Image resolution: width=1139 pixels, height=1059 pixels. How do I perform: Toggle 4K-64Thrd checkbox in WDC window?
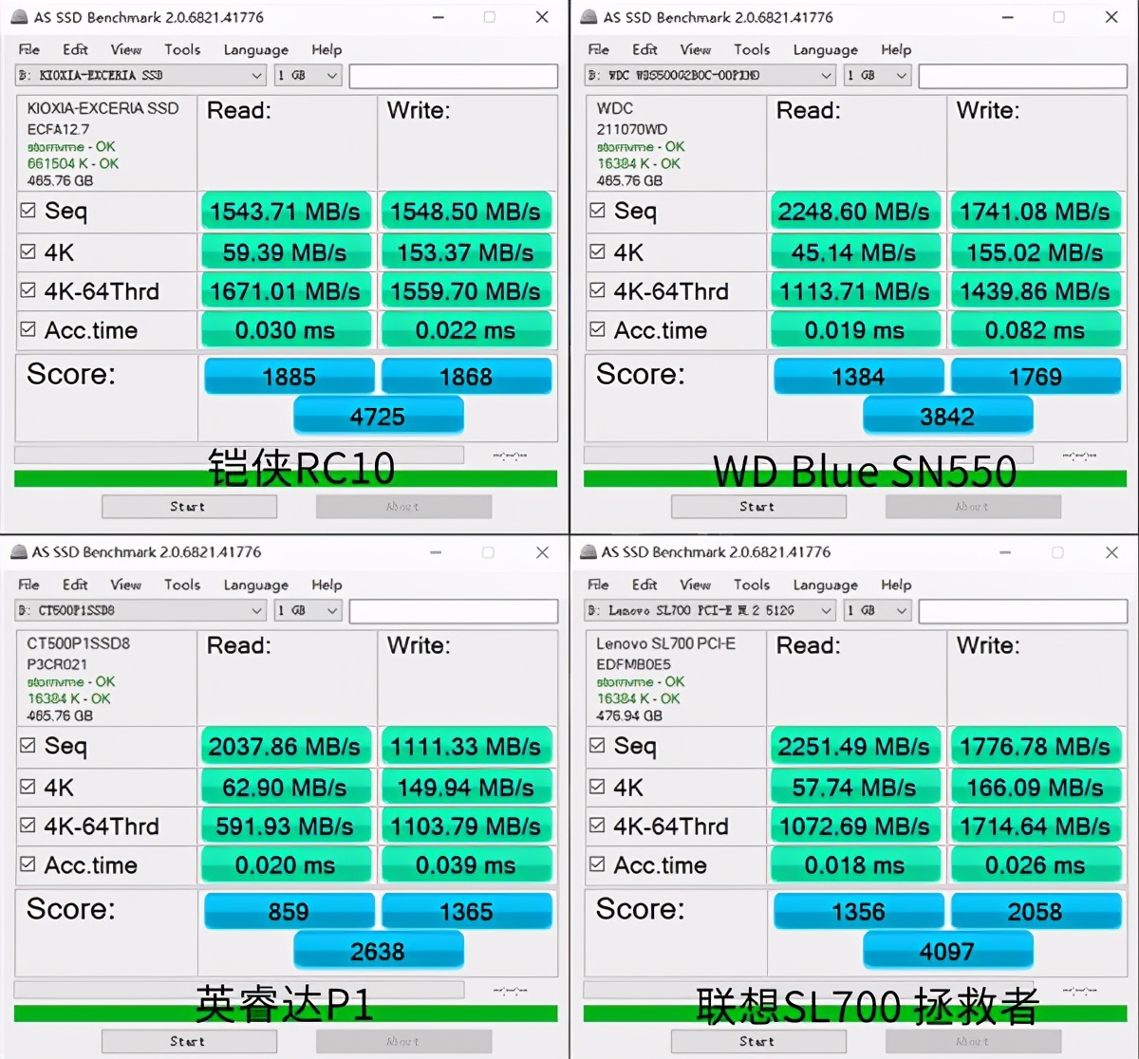[x=597, y=290]
